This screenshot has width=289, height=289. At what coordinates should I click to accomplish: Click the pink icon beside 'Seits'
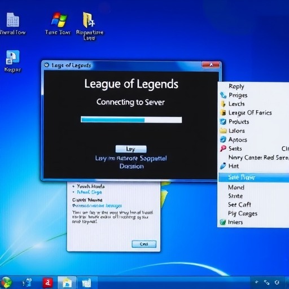(x=223, y=148)
